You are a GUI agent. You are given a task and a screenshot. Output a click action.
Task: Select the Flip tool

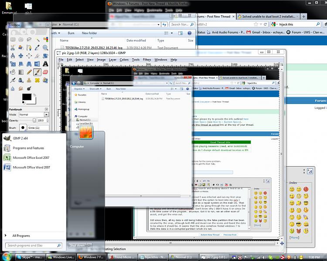tap(37, 64)
